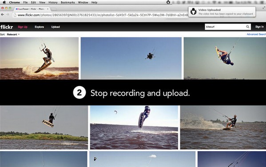Screen dimensions: 266x167
Task: Click the Upload link
Action: 56,27
